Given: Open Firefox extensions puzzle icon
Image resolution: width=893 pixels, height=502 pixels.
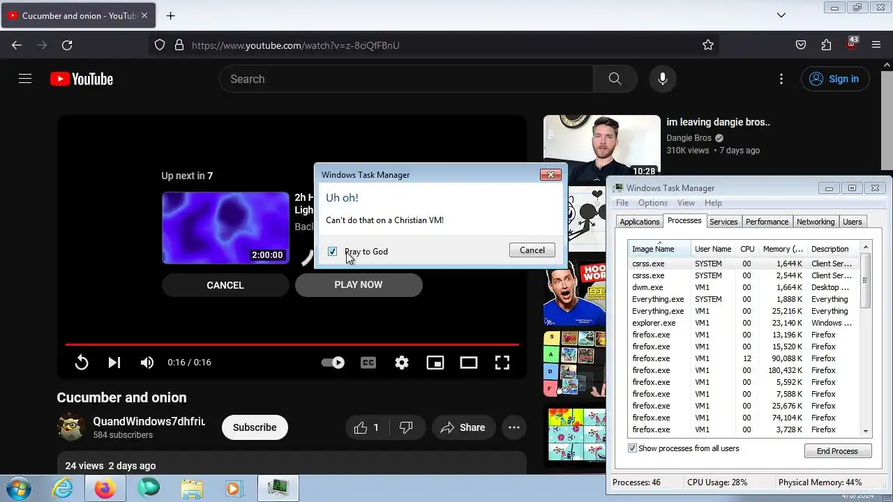Looking at the screenshot, I should click(x=826, y=45).
